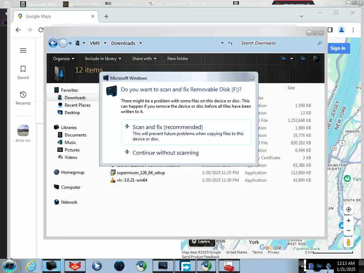Click the taskbar clock

click(346, 266)
